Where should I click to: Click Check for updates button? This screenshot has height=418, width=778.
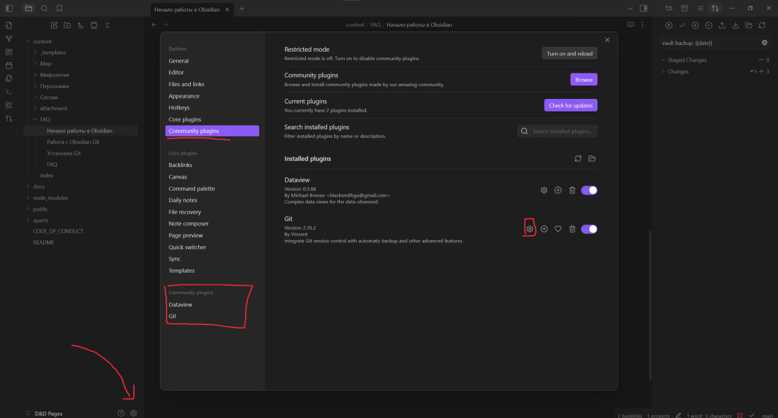click(570, 105)
